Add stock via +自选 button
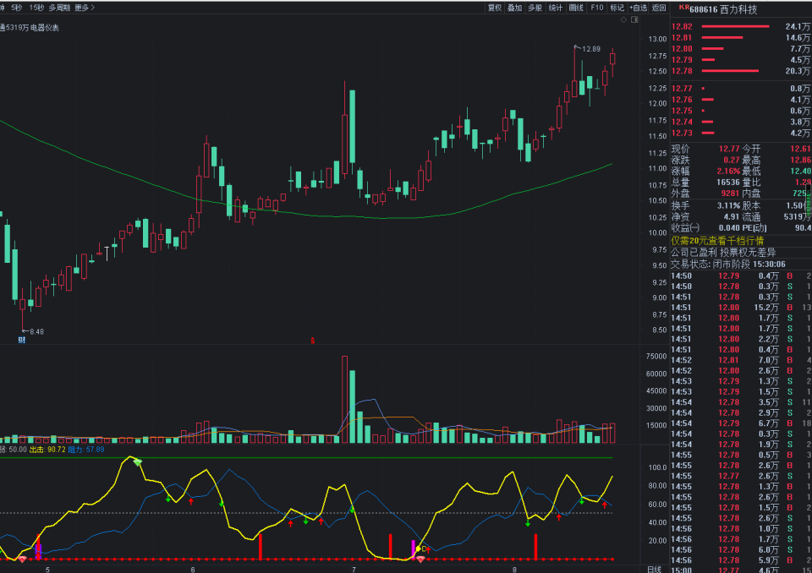Image resolution: width=812 pixels, height=573 pixels. 639,8
